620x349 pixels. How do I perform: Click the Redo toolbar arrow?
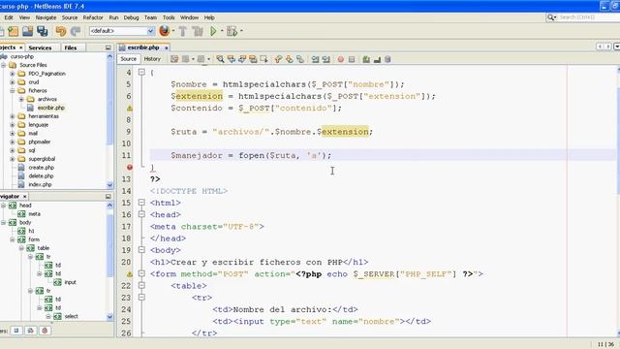pyautogui.click(x=76, y=31)
